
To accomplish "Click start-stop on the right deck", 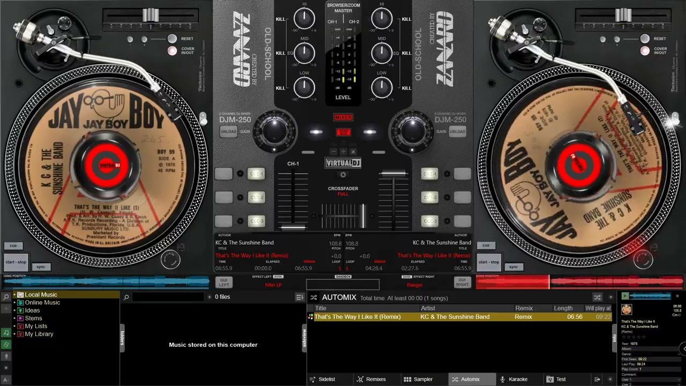I will [x=489, y=262].
